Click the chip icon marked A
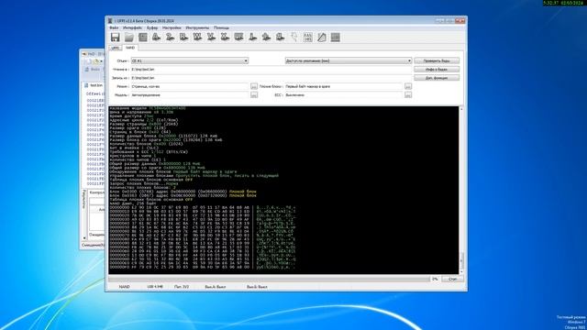 156,37
